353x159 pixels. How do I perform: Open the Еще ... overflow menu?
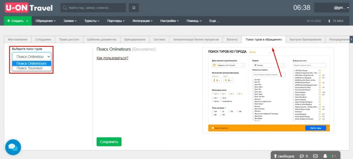pyautogui.click(x=214, y=21)
